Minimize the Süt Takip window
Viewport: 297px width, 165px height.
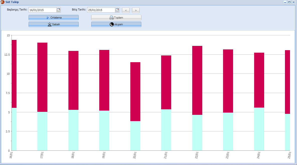coord(285,2)
